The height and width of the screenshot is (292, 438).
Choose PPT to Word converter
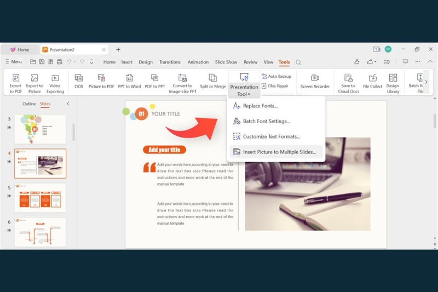129,81
